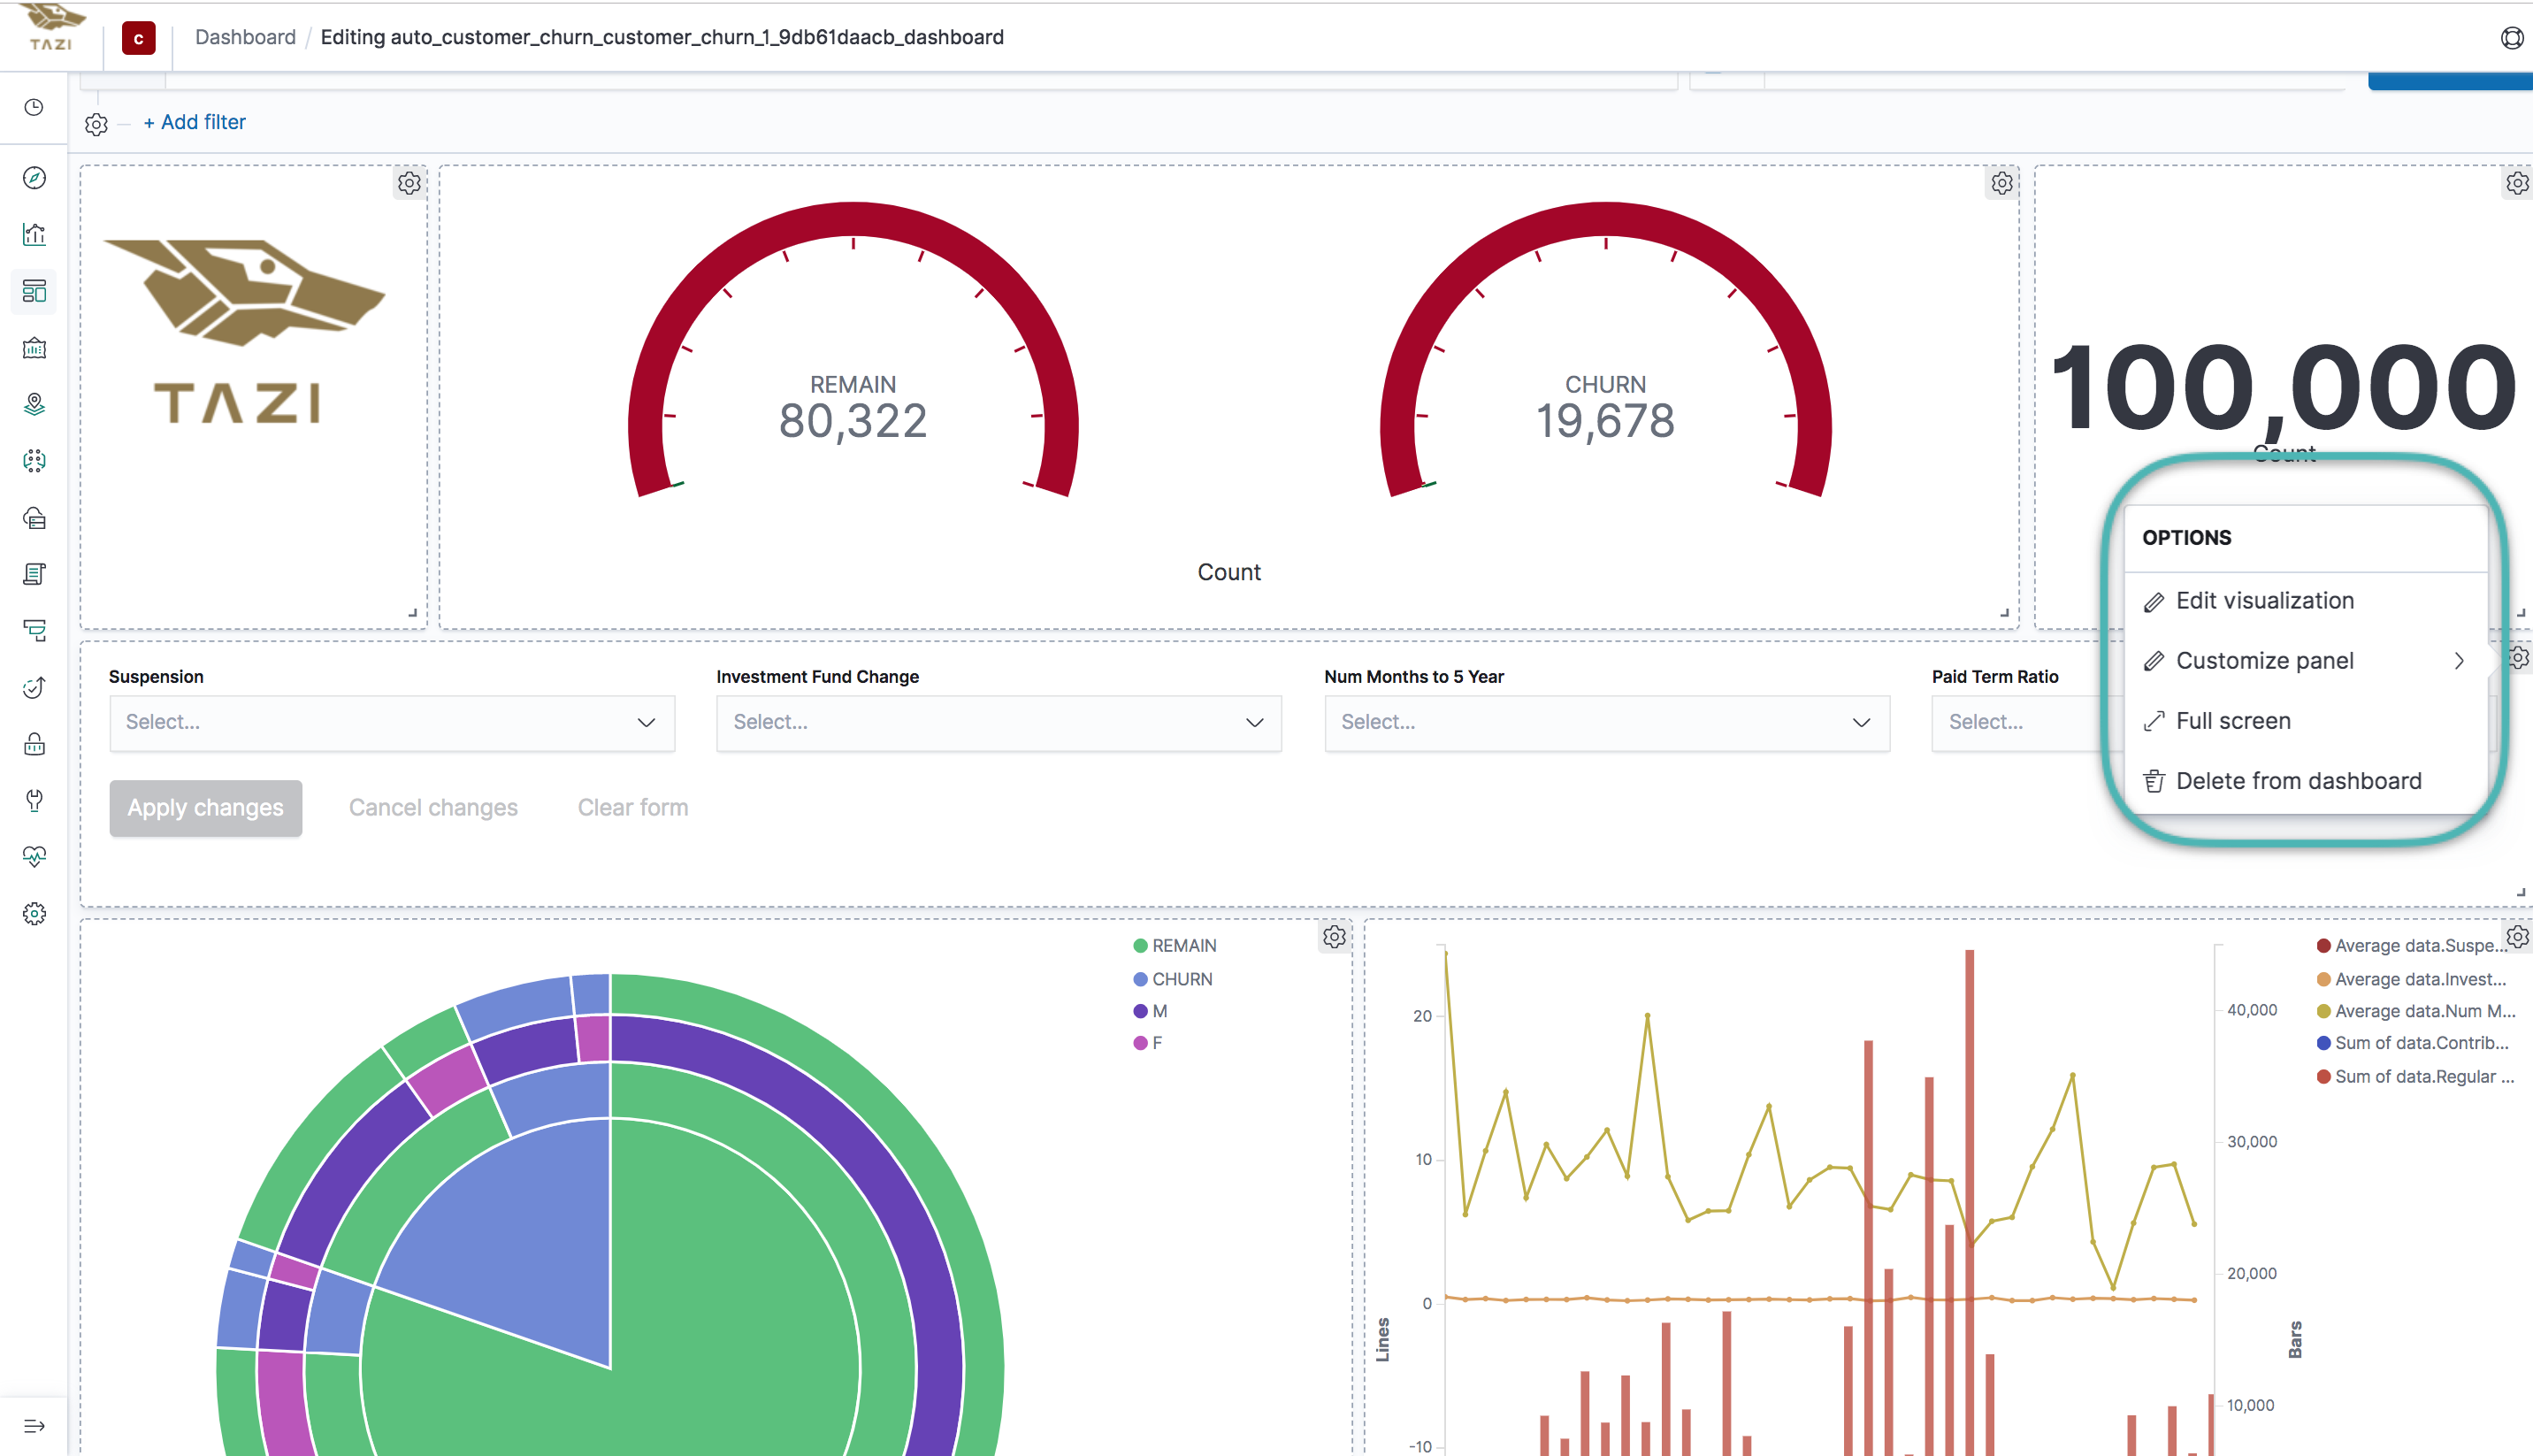The image size is (2533, 1456).
Task: Open the recently viewed clock icon
Action: point(34,107)
